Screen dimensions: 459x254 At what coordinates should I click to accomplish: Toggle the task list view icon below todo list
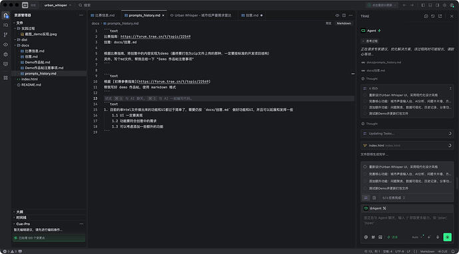[x=366, y=198]
